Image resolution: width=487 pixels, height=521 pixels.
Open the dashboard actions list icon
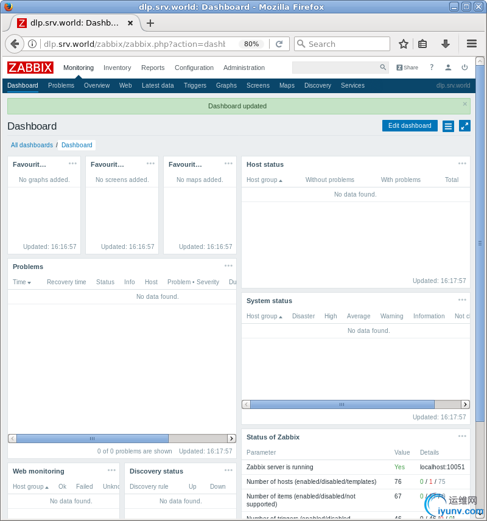pos(448,126)
